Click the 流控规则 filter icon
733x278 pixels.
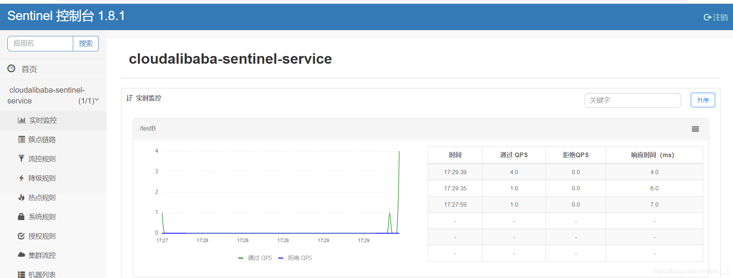click(x=21, y=158)
